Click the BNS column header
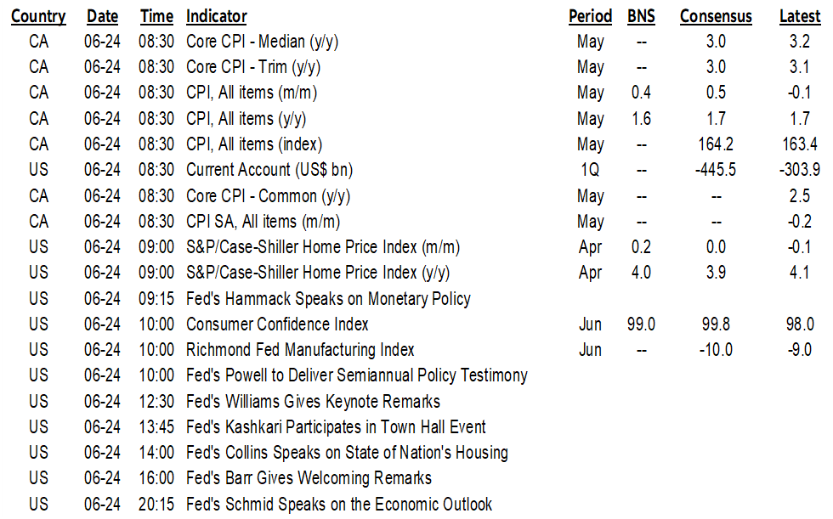This screenshot has height=519, width=833. (642, 16)
